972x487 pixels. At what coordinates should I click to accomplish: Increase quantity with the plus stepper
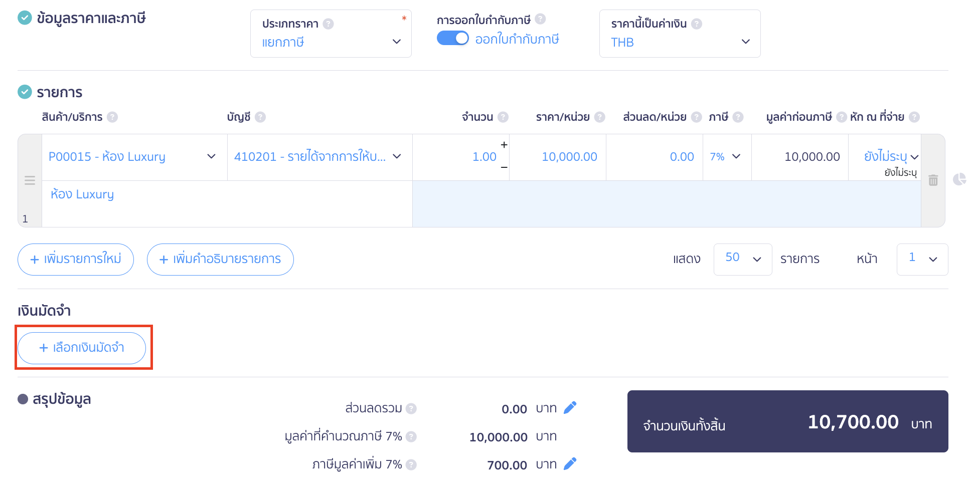tap(504, 145)
